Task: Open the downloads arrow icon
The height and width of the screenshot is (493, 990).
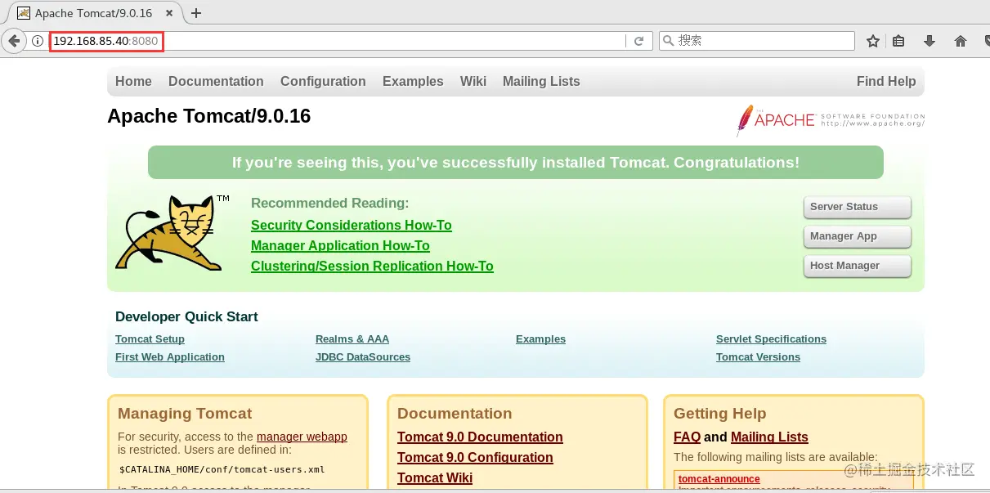Action: coord(930,41)
